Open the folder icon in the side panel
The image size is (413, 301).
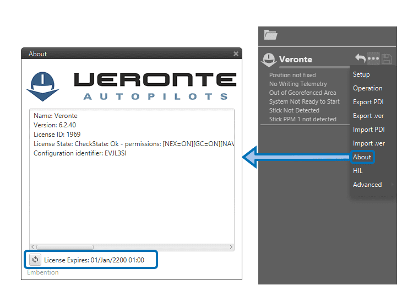tap(270, 35)
